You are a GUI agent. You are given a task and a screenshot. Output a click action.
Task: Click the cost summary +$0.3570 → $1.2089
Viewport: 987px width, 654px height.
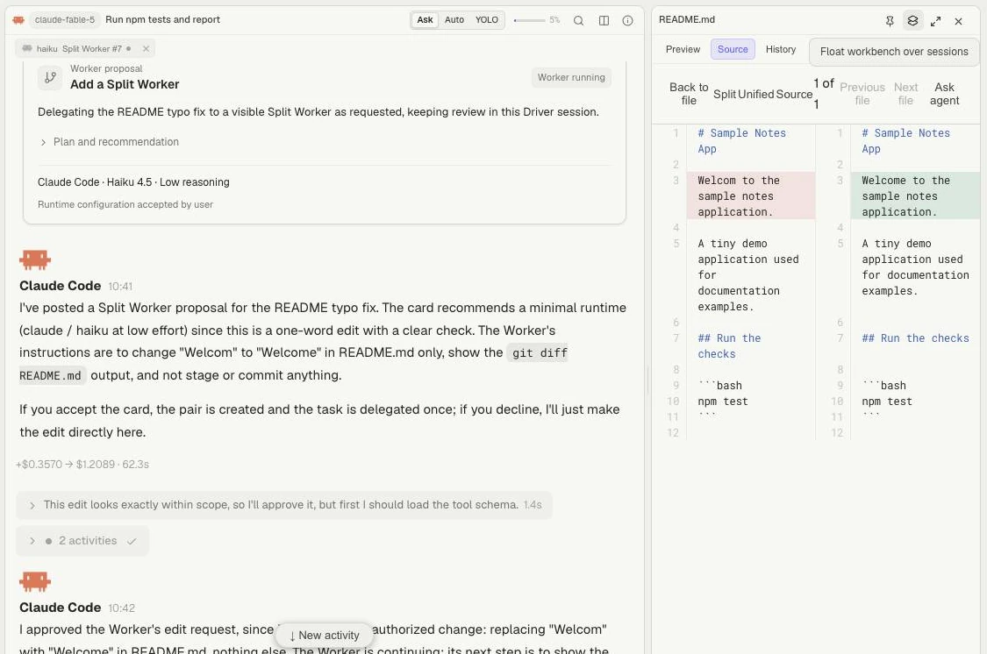click(65, 465)
